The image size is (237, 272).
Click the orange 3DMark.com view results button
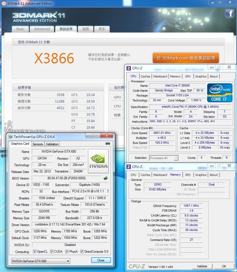(186, 58)
